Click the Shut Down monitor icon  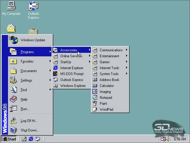pyautogui.click(x=13, y=130)
